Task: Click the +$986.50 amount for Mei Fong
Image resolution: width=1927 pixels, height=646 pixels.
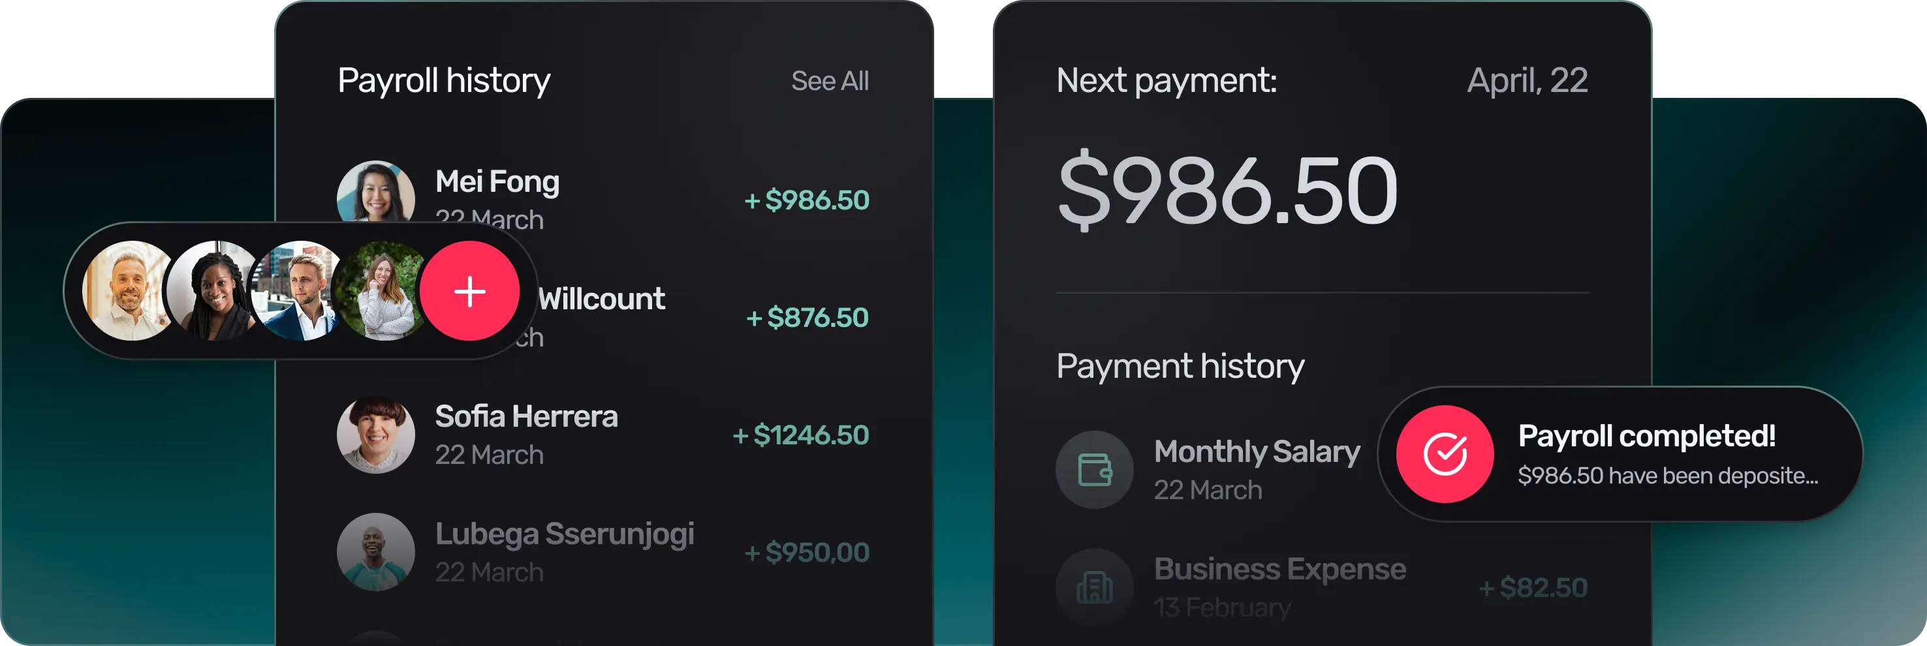Action: 806,200
